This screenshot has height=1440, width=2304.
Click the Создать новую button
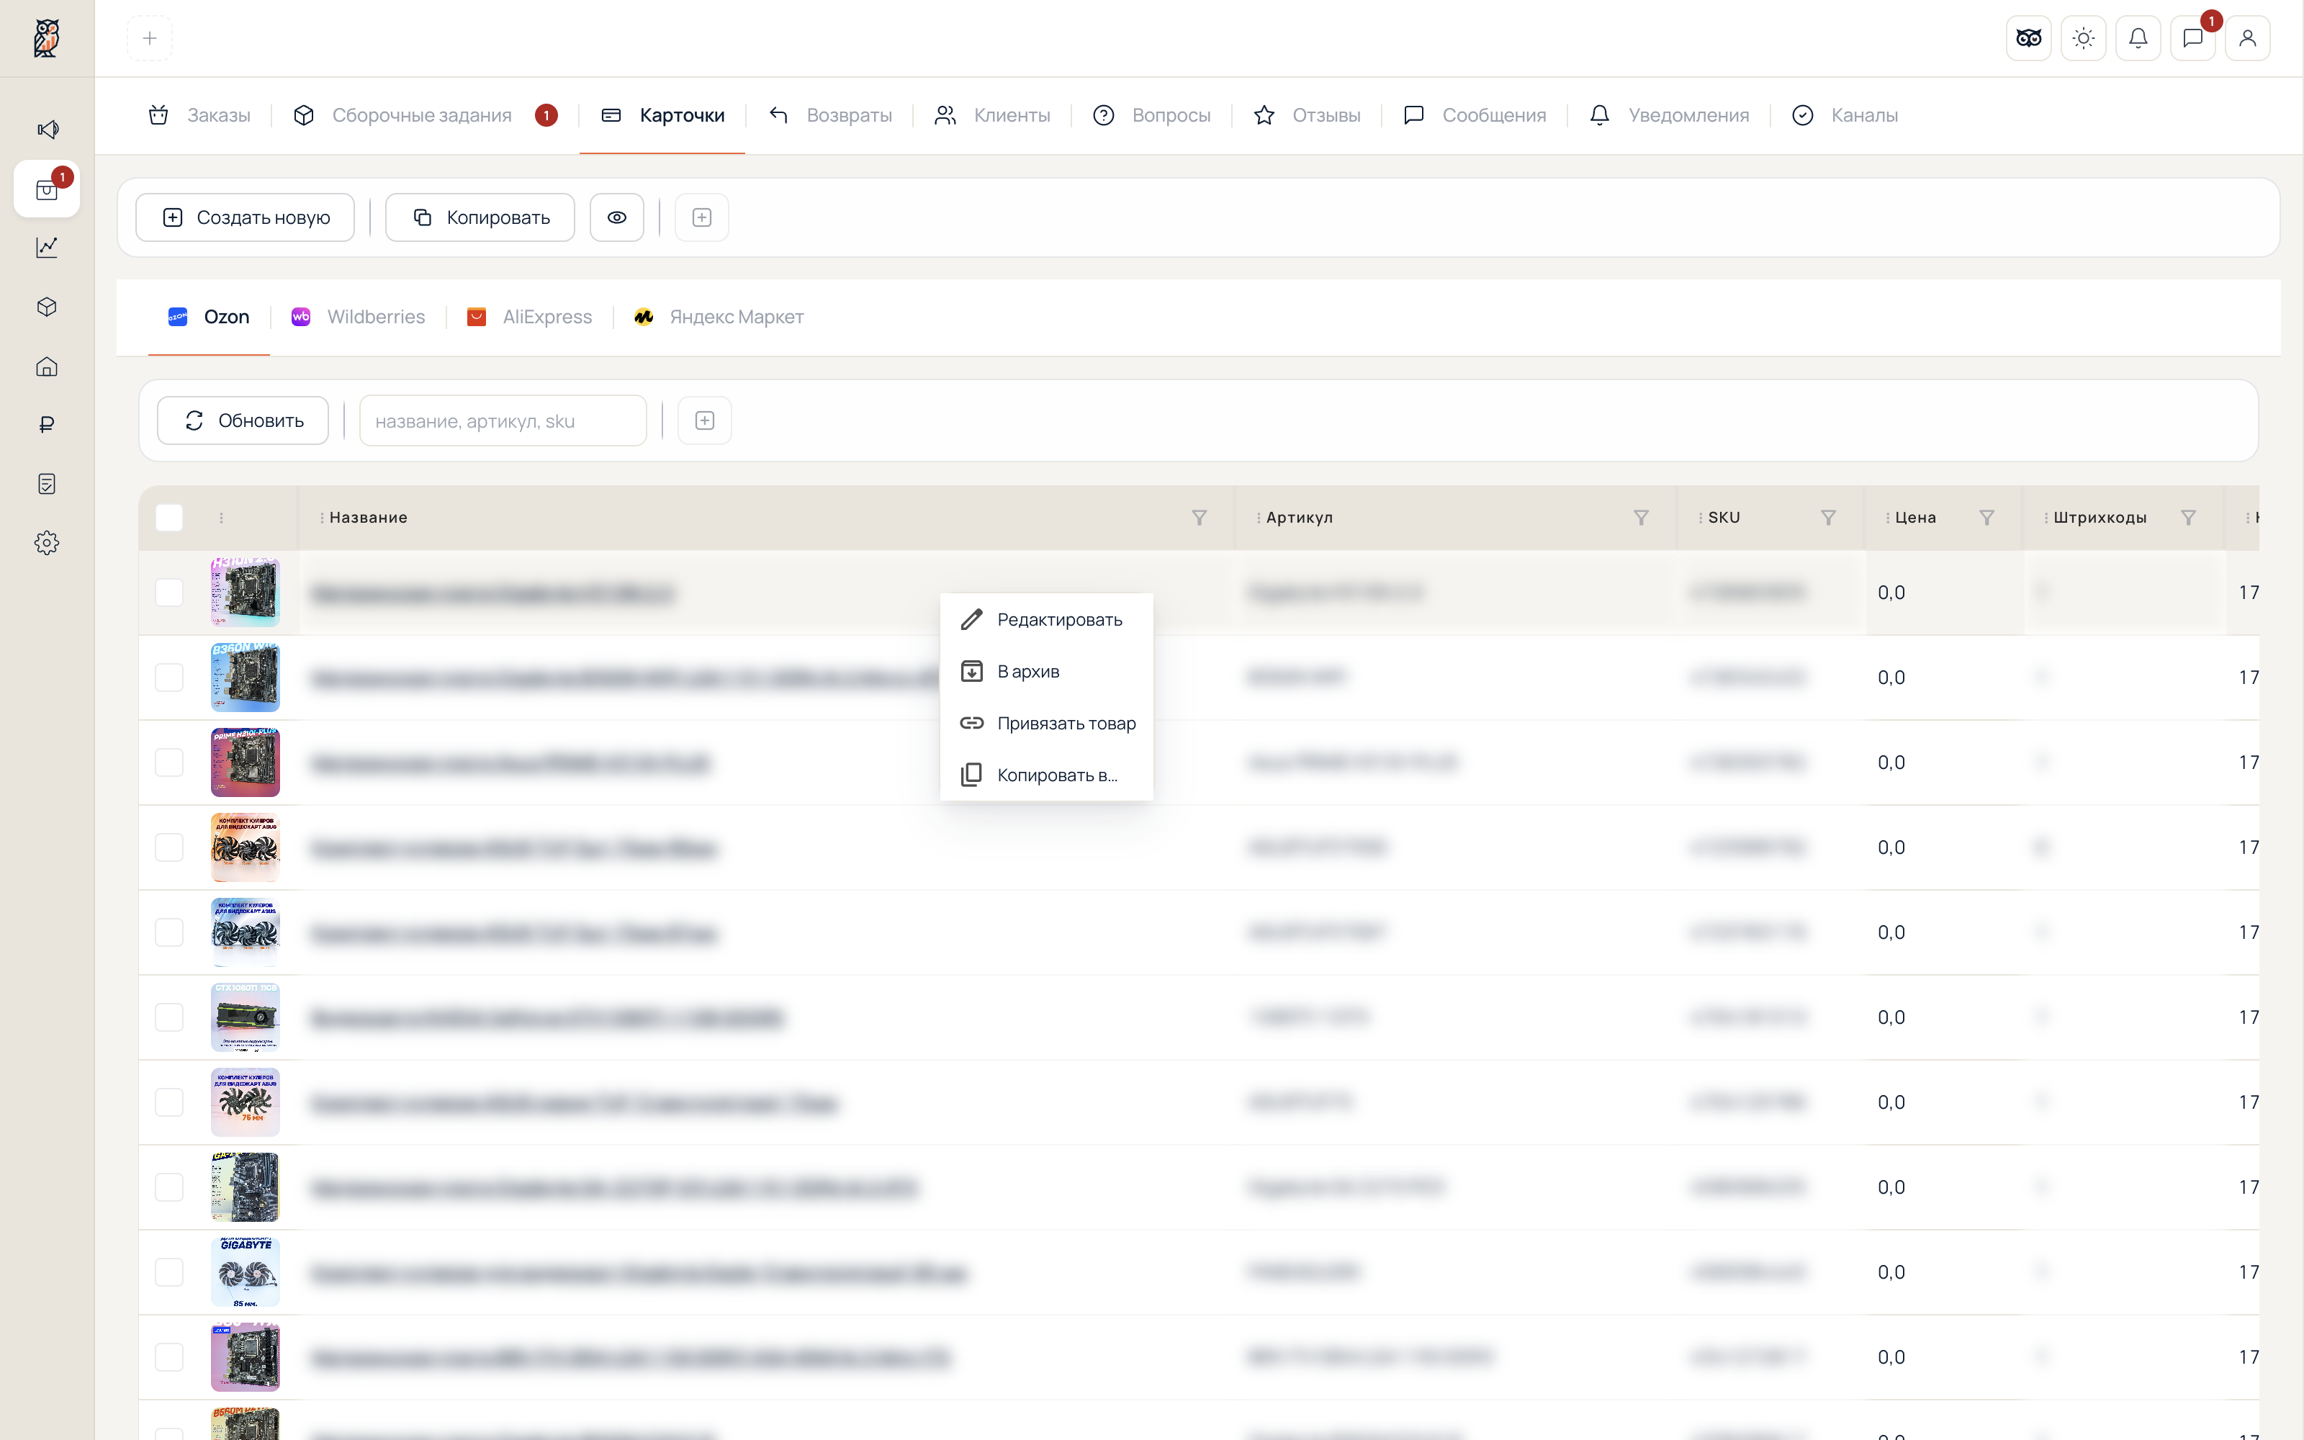point(245,217)
